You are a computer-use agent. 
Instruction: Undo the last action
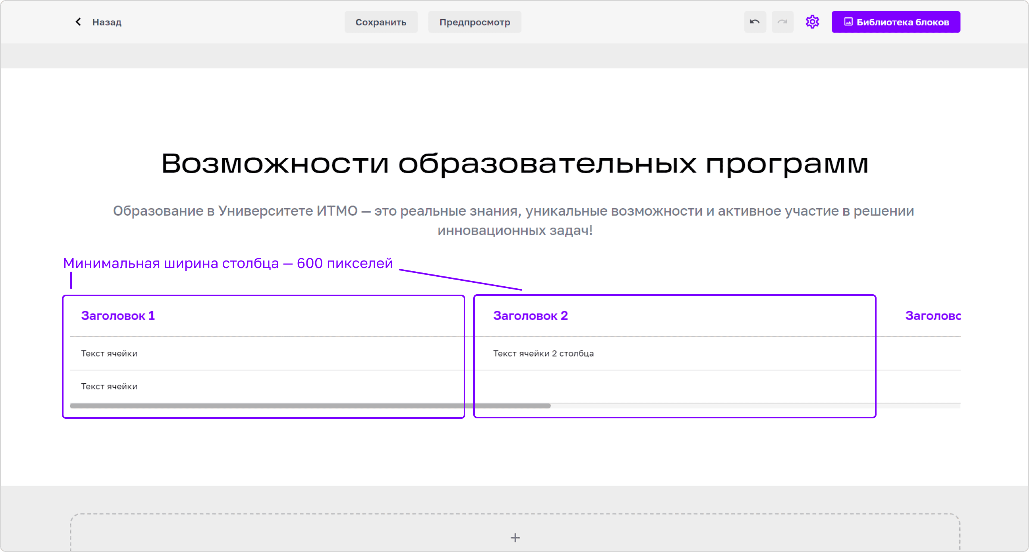tap(755, 22)
